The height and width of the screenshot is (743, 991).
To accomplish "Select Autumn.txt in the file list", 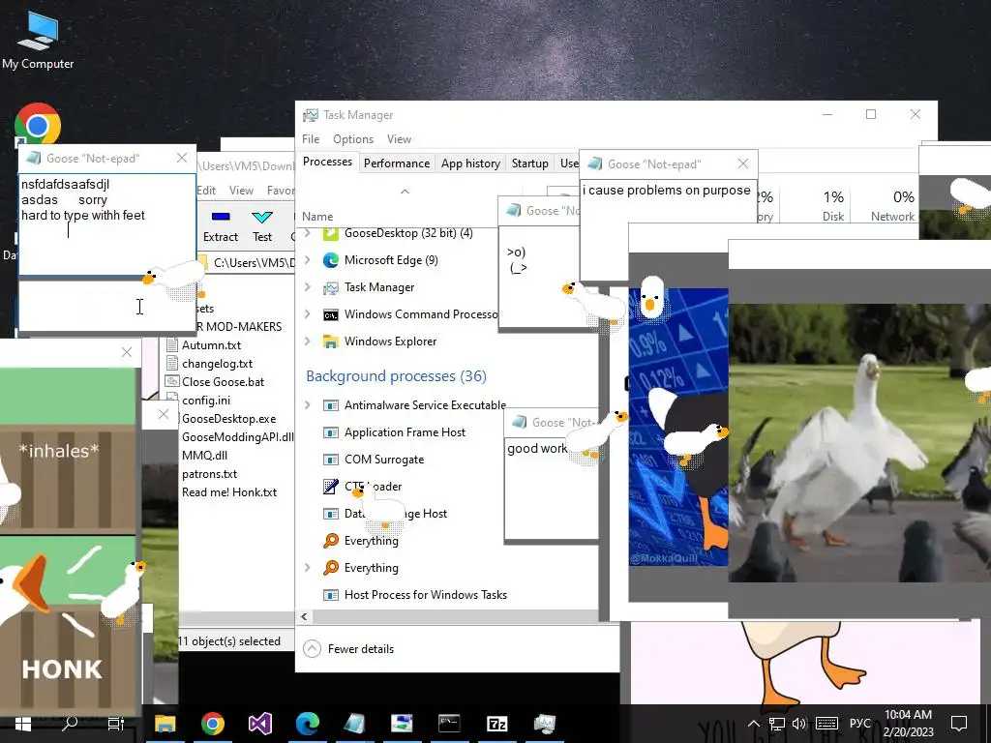I will point(211,345).
